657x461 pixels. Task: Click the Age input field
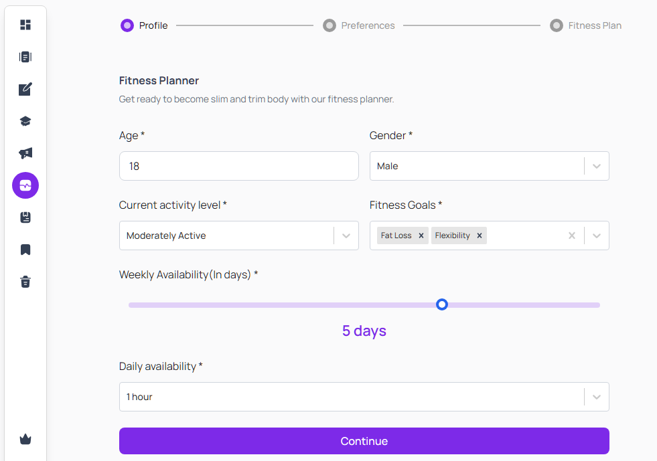pos(239,166)
